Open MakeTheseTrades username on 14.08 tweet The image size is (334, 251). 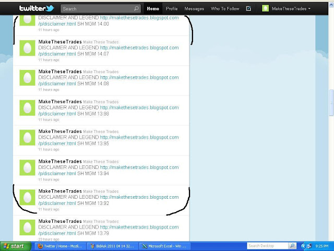point(60,72)
